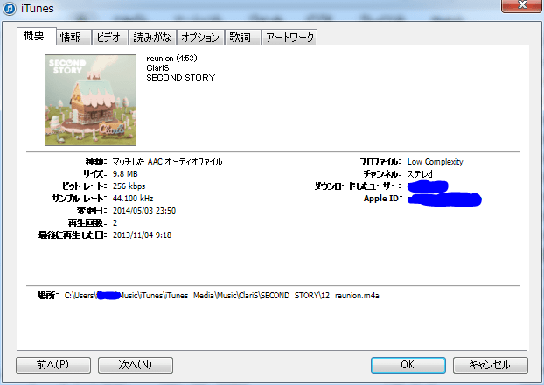Click the ビット レート label
Image resolution: width=544 pixels, height=385 pixels.
[x=85, y=186]
